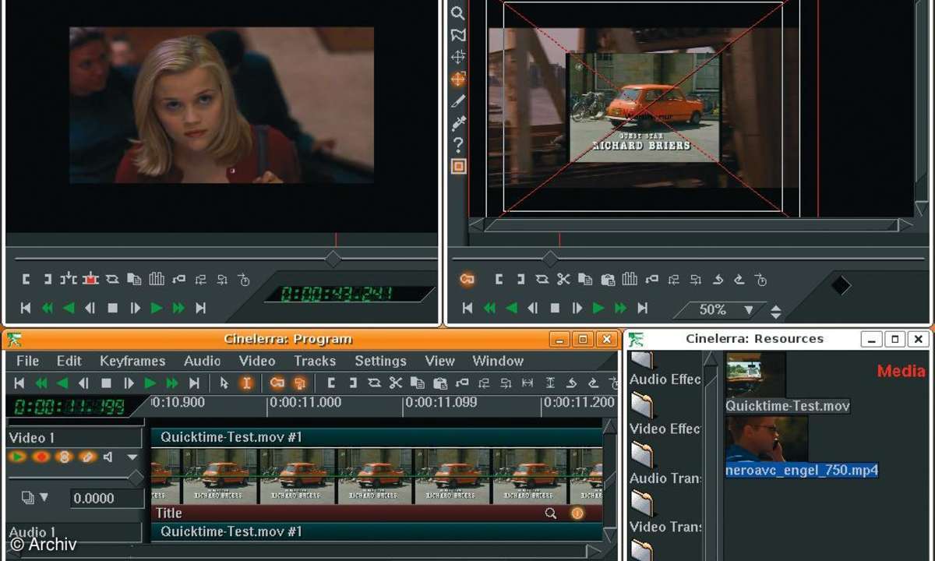Click red overwrite button in Viewer

click(90, 279)
